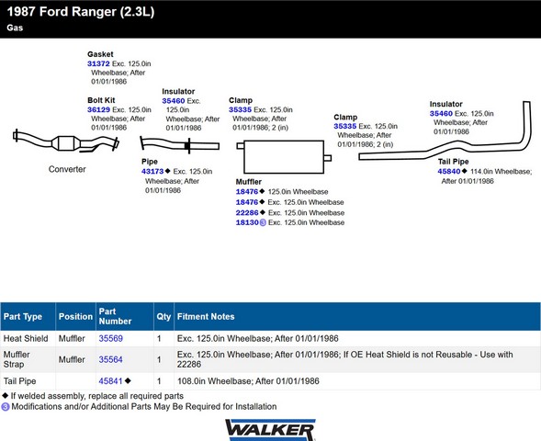Open pipe part number 43173
The image size is (541, 441).
coord(152,171)
